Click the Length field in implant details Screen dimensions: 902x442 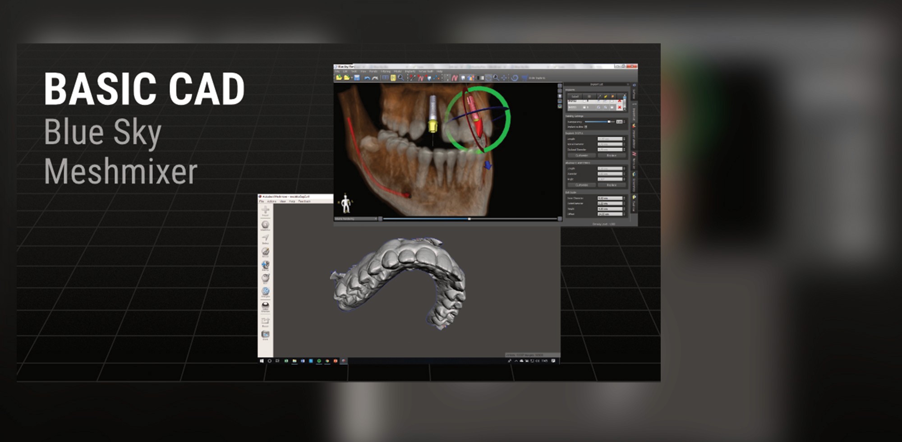[x=610, y=139]
